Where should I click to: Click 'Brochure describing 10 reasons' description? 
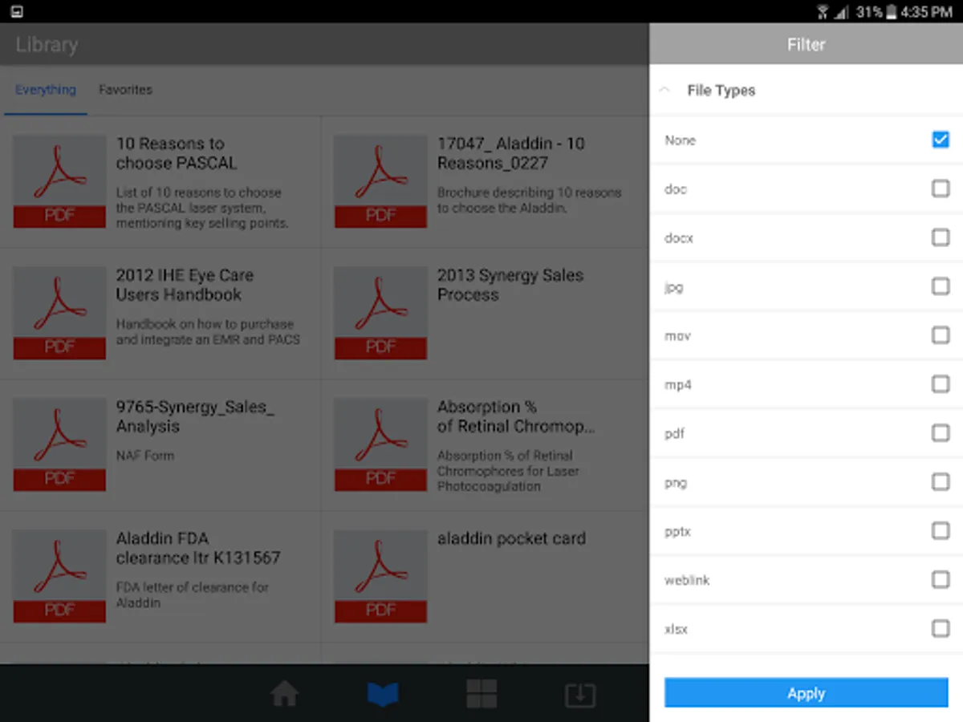click(529, 200)
